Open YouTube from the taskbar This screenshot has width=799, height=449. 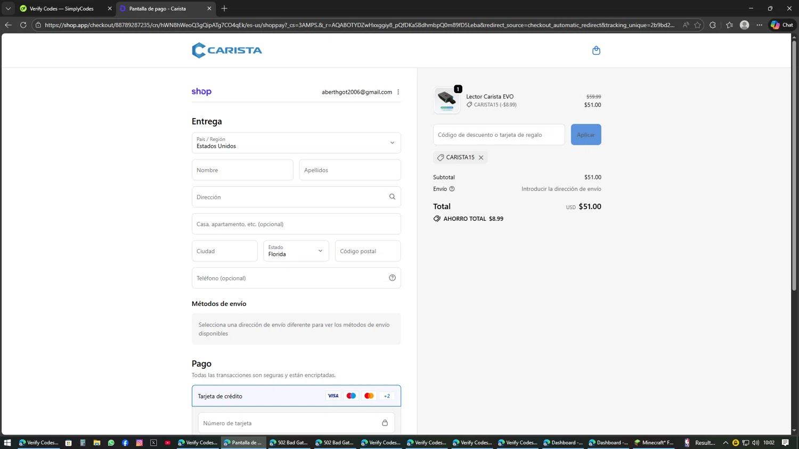tap(168, 443)
